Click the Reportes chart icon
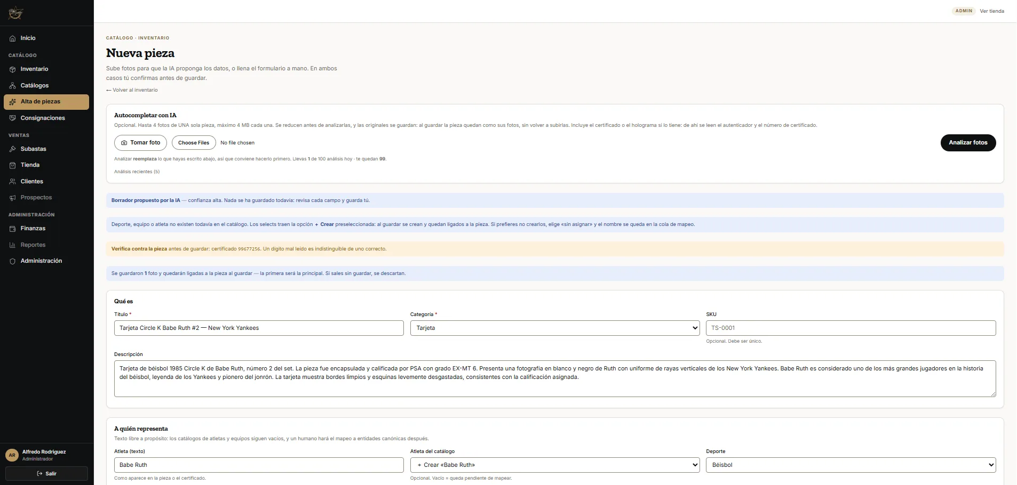1017x485 pixels. (x=12, y=245)
